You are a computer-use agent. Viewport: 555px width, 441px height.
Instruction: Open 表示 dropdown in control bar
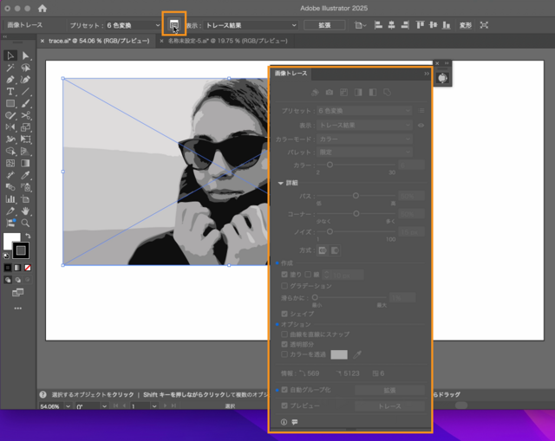point(251,25)
